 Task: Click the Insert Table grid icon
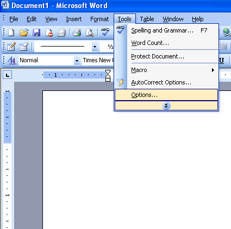coord(223,47)
